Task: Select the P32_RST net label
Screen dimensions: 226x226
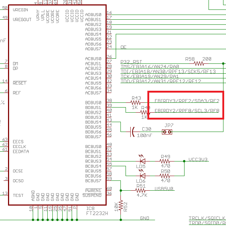Action: coord(131,62)
